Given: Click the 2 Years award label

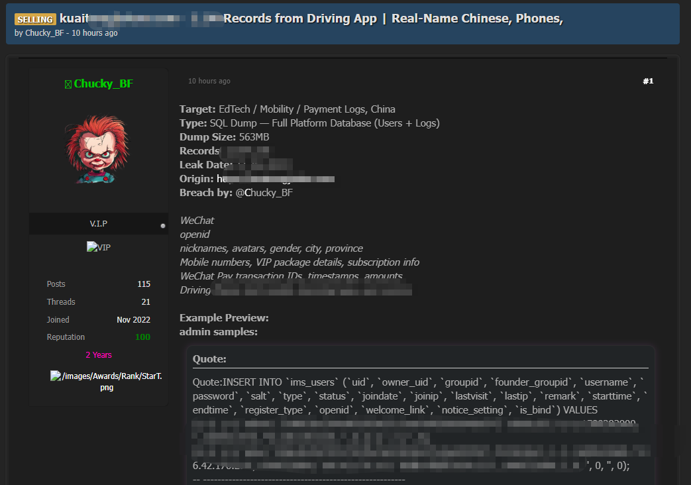Looking at the screenshot, I should pyautogui.click(x=99, y=355).
